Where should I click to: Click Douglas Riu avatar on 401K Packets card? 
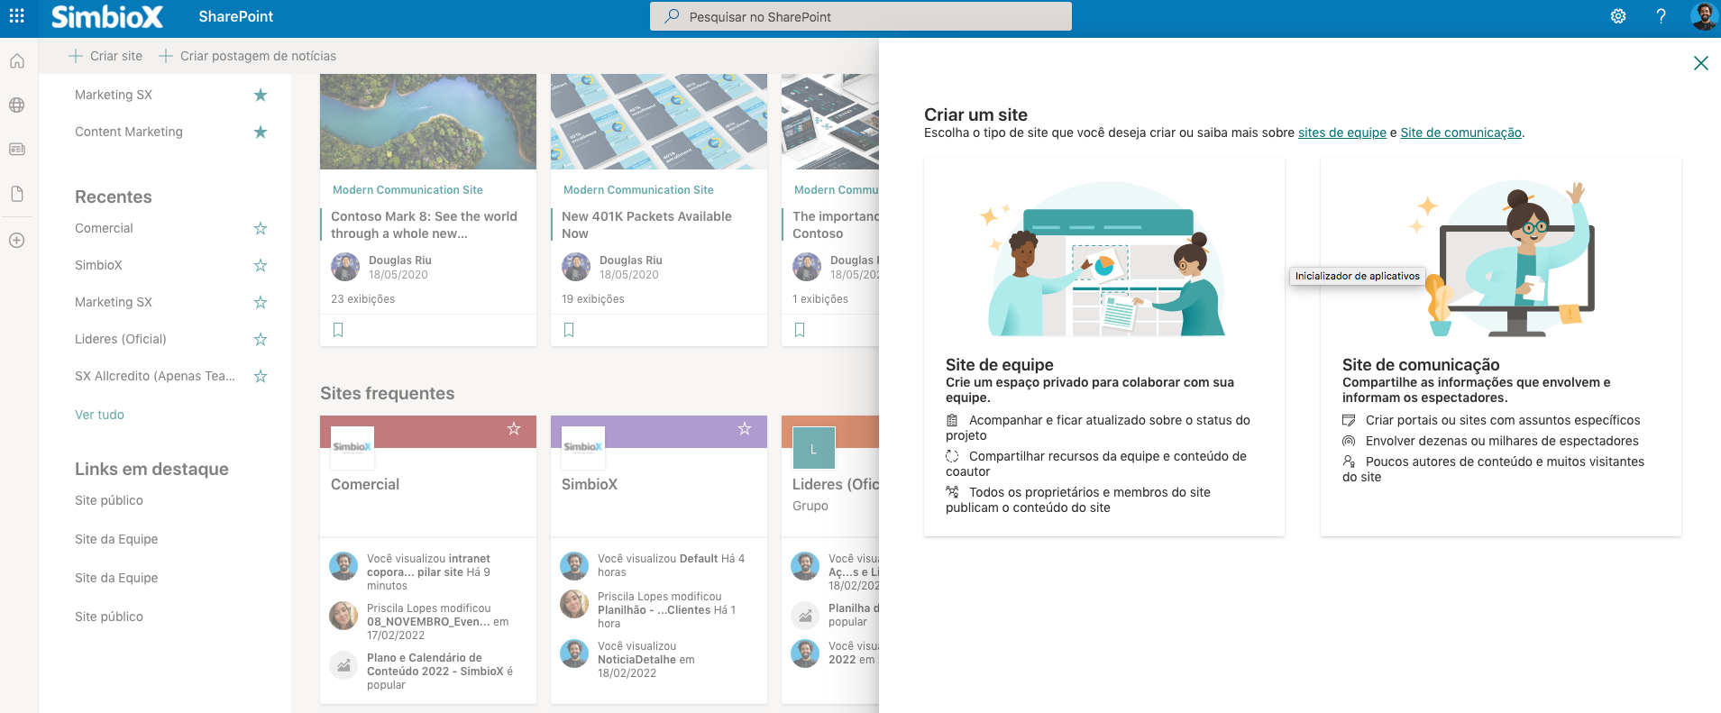(576, 267)
